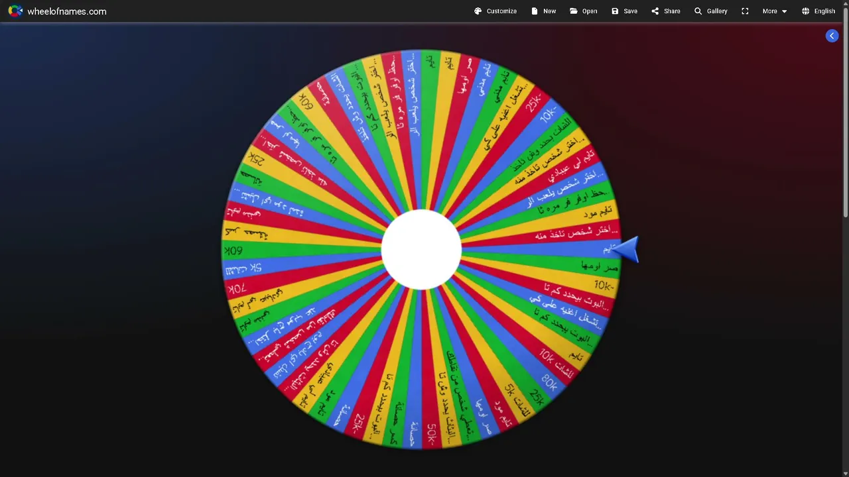Toggle fullscreen mode
The image size is (849, 477).
[x=745, y=11]
